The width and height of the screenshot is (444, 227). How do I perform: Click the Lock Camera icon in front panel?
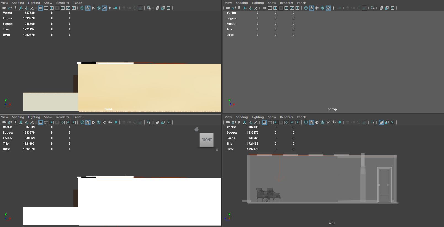[x=10, y=8]
